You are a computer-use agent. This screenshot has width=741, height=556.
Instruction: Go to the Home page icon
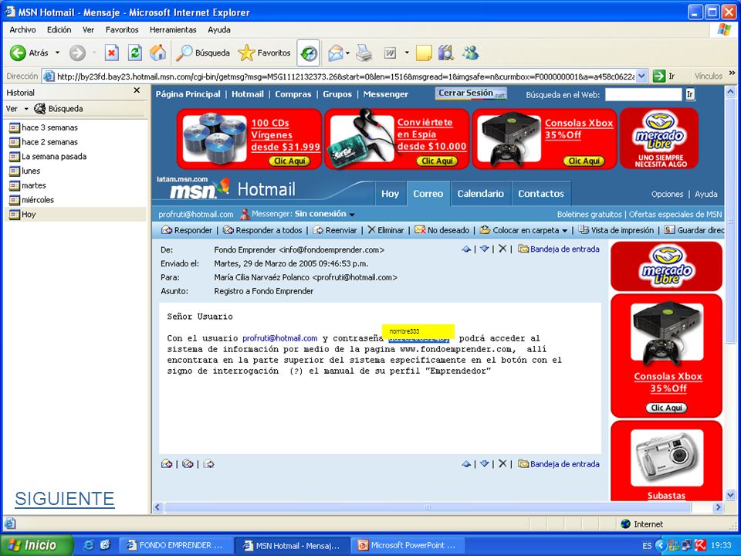(x=157, y=53)
